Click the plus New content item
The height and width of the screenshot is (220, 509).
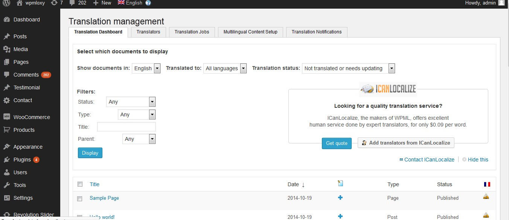(102, 3)
